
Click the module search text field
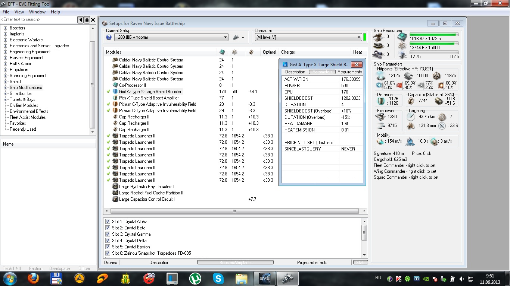coord(39,20)
